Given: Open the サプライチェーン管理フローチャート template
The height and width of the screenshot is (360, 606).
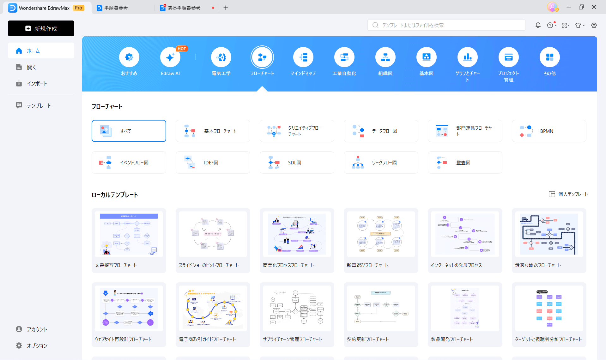Looking at the screenshot, I should [297, 315].
